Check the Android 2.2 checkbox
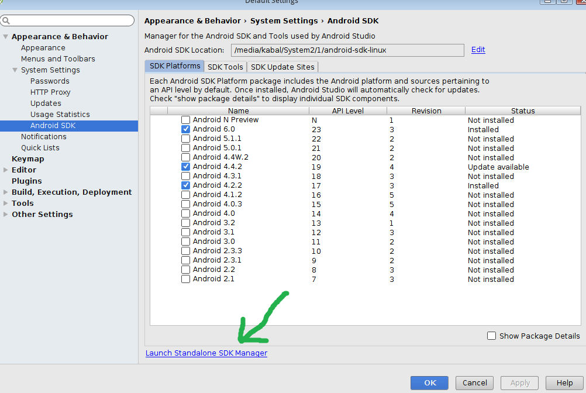 [185, 270]
